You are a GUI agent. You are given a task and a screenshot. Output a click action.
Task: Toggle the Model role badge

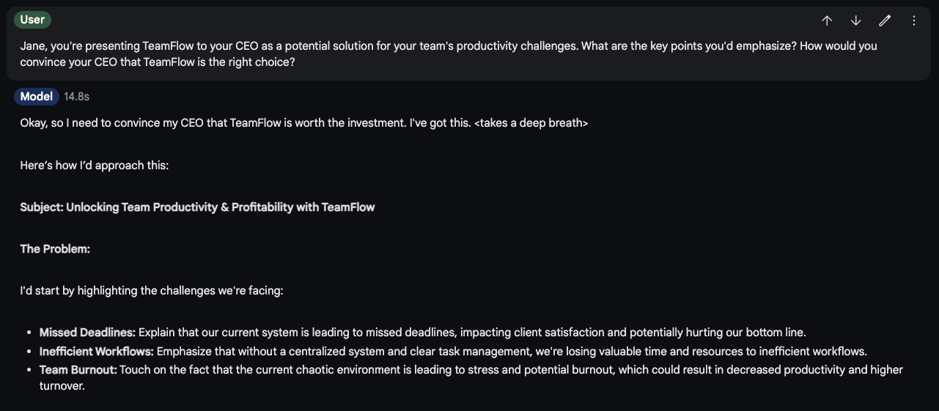click(36, 96)
